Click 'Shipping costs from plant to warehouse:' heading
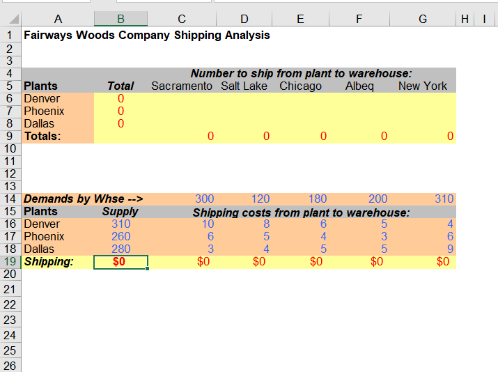The width and height of the screenshot is (498, 372). coord(301,212)
